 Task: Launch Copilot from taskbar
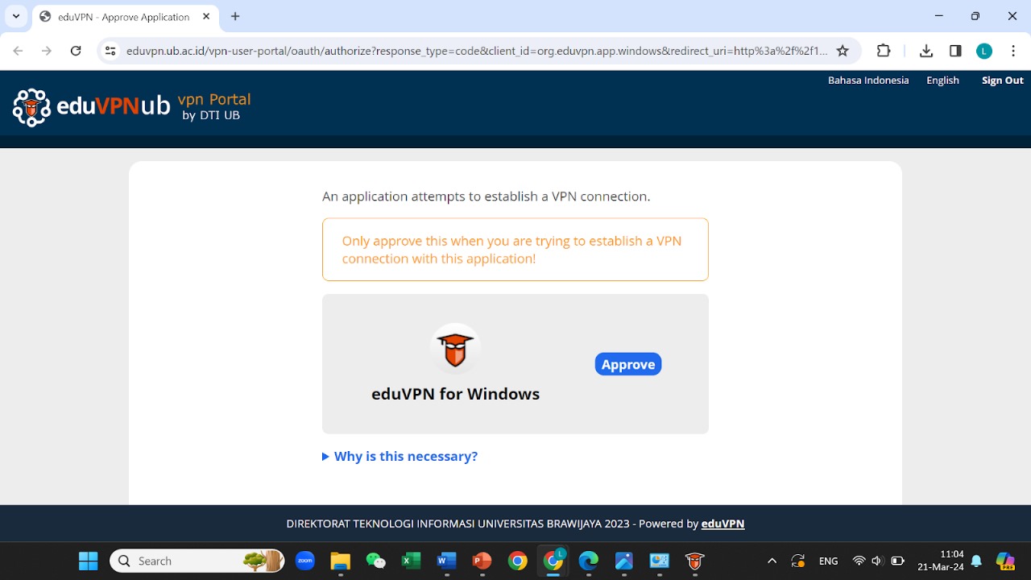(1005, 561)
